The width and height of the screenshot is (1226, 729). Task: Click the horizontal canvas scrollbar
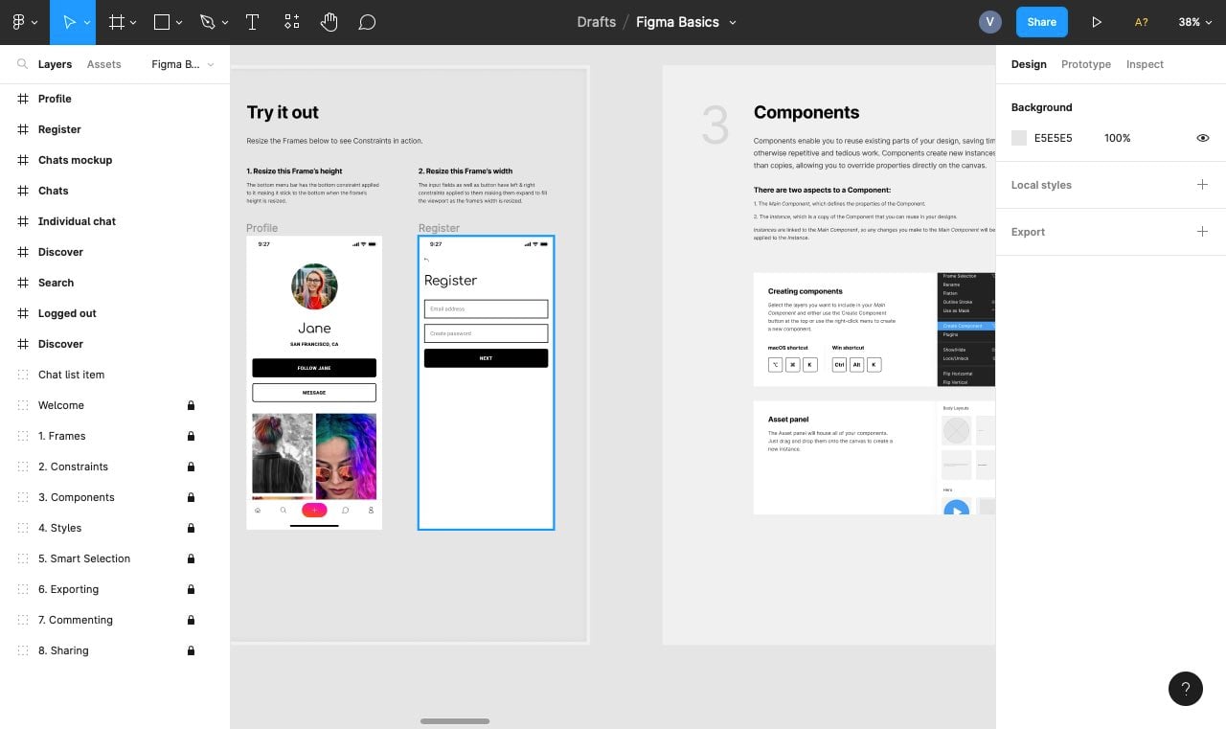[454, 720]
